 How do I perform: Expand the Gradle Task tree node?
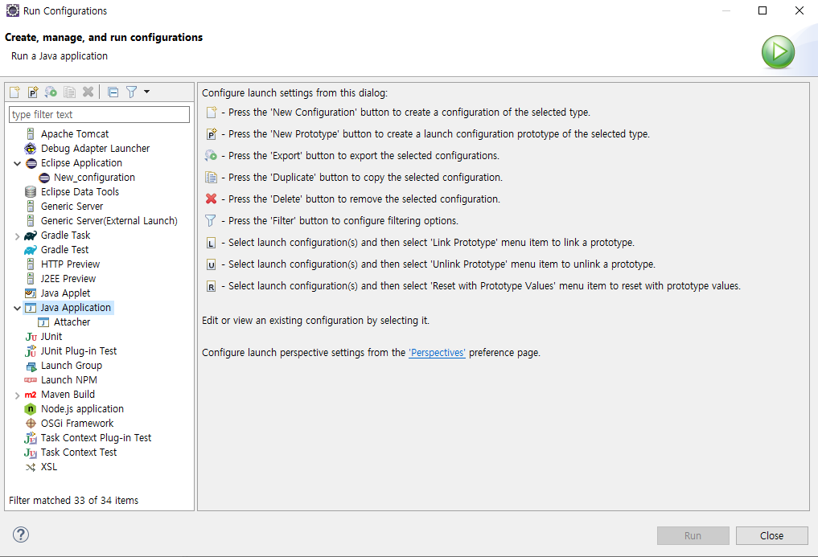click(x=18, y=235)
